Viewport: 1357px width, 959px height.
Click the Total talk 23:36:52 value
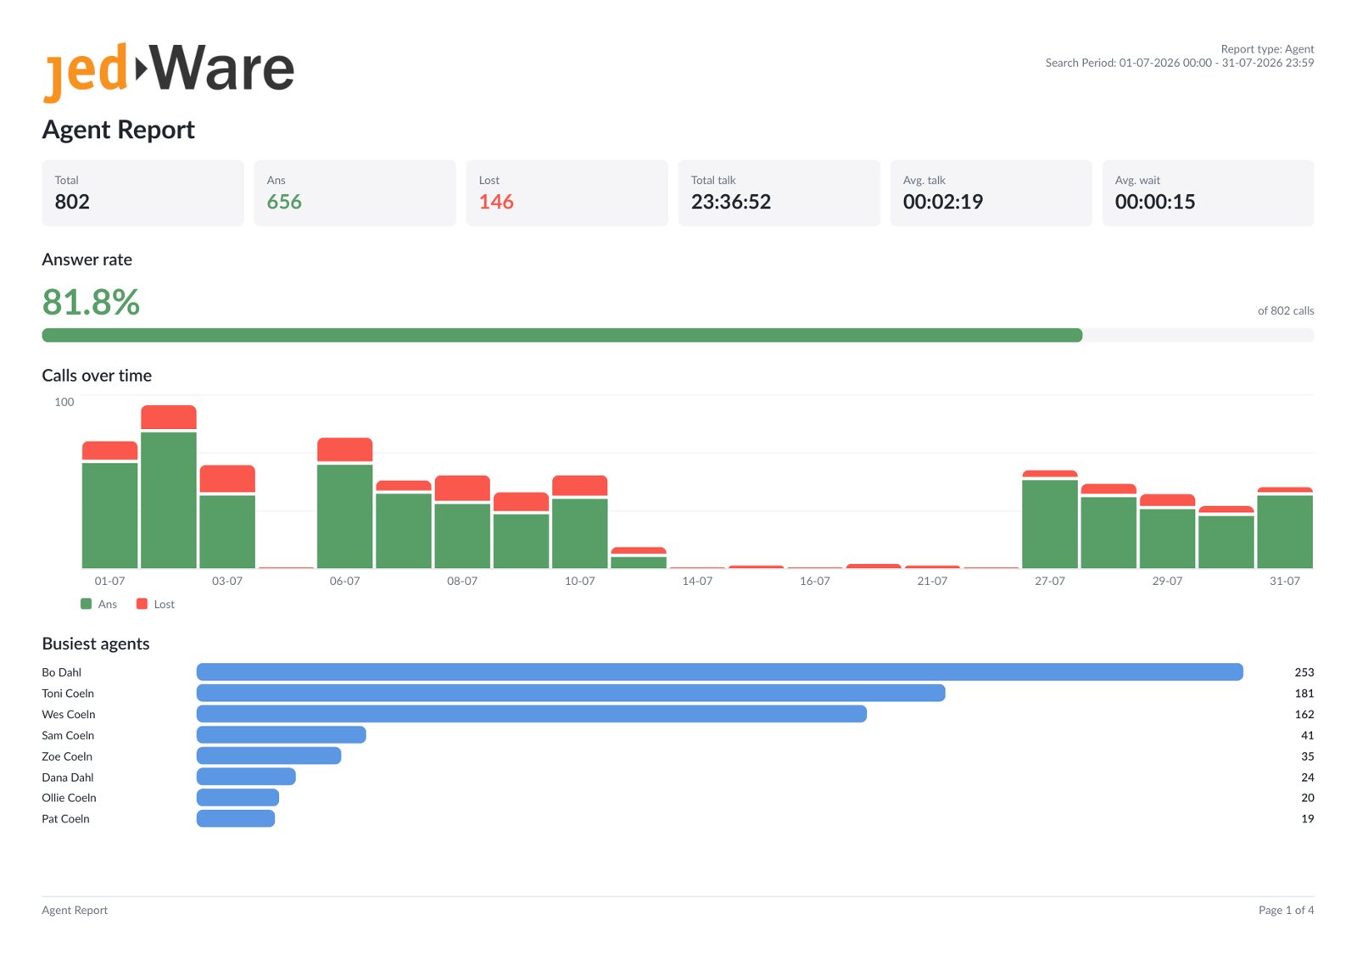pos(731,202)
